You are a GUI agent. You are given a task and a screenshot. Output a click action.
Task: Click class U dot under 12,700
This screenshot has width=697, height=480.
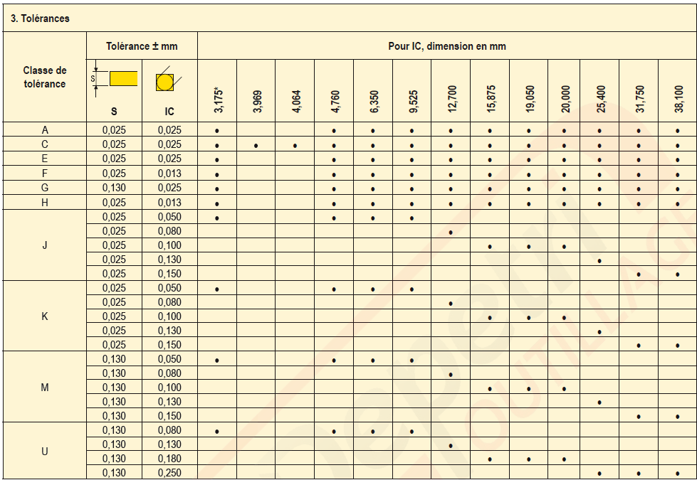451,445
